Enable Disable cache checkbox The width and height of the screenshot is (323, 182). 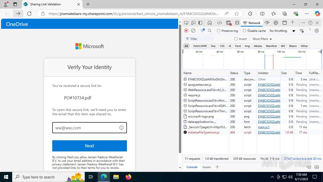click(x=245, y=31)
